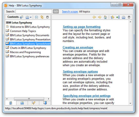Maximize the Contents pane
139x117 pixels.
tap(48, 17)
